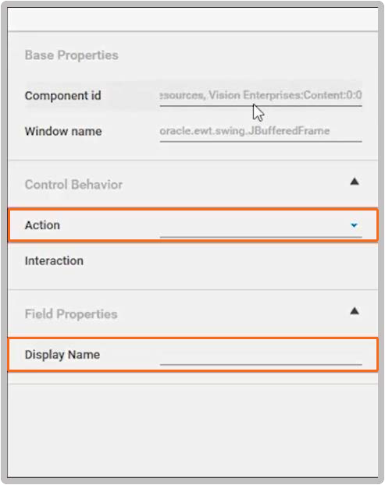Click the Field Properties heading text
This screenshot has width=385, height=485.
pos(71,314)
